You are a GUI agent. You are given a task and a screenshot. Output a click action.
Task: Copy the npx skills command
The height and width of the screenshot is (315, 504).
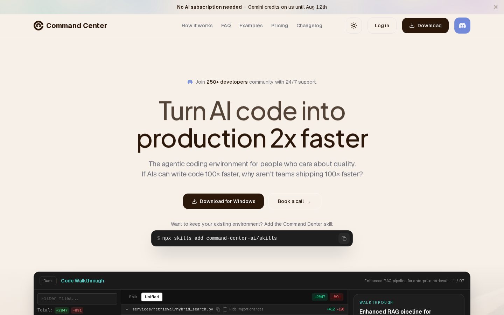(344, 238)
